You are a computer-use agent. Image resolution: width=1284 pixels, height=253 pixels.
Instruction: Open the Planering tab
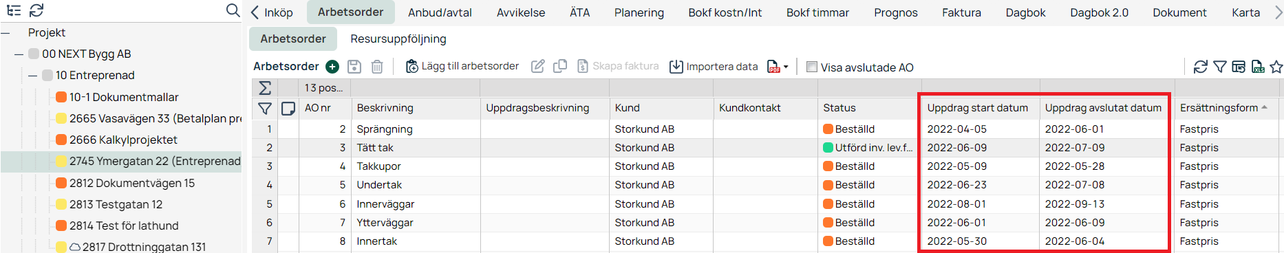point(639,12)
